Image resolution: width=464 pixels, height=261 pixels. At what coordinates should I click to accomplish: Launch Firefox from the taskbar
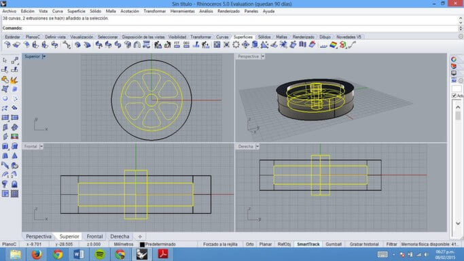tap(37, 254)
